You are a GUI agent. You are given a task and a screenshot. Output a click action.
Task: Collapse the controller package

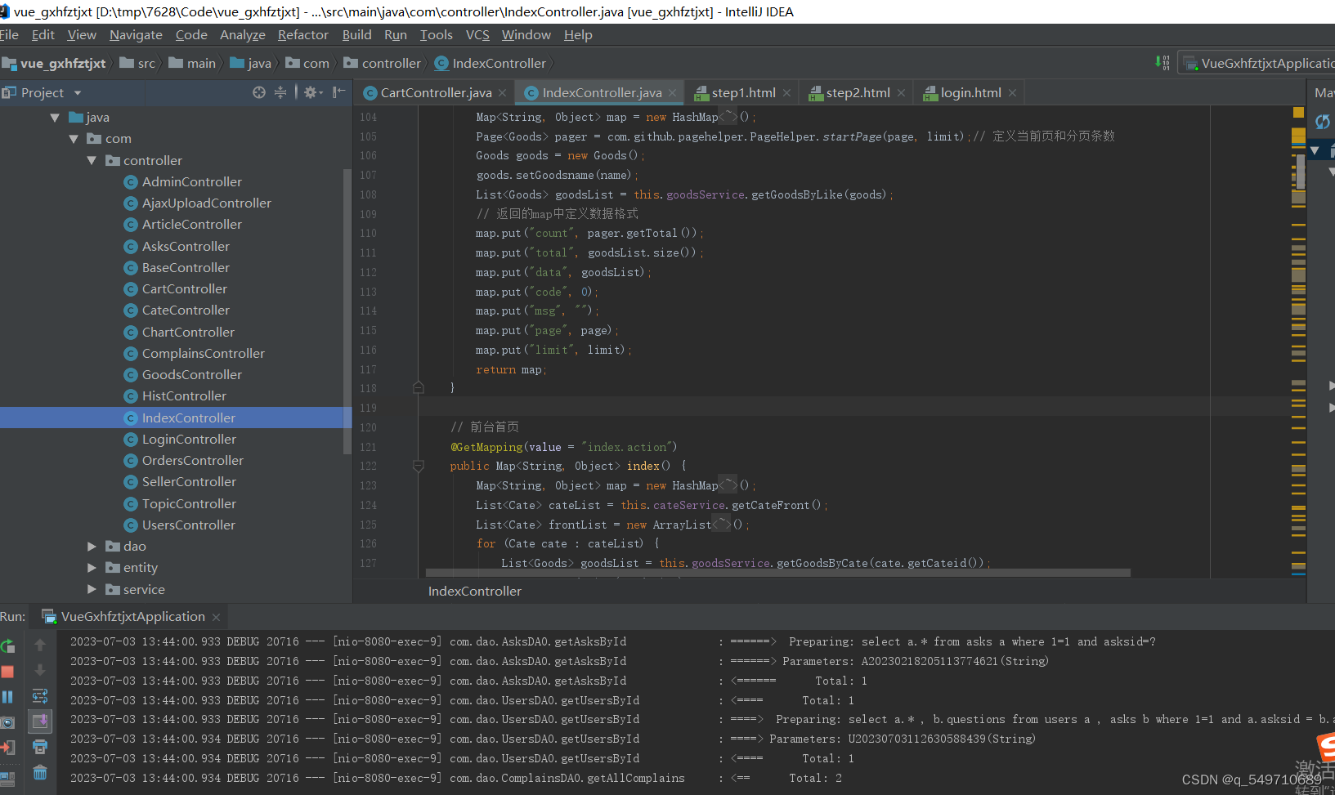point(92,160)
